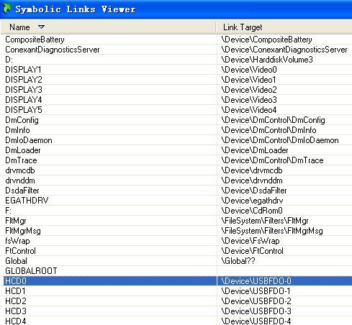Select the DmInfo row
This screenshot has width=352, height=325.
(x=176, y=130)
